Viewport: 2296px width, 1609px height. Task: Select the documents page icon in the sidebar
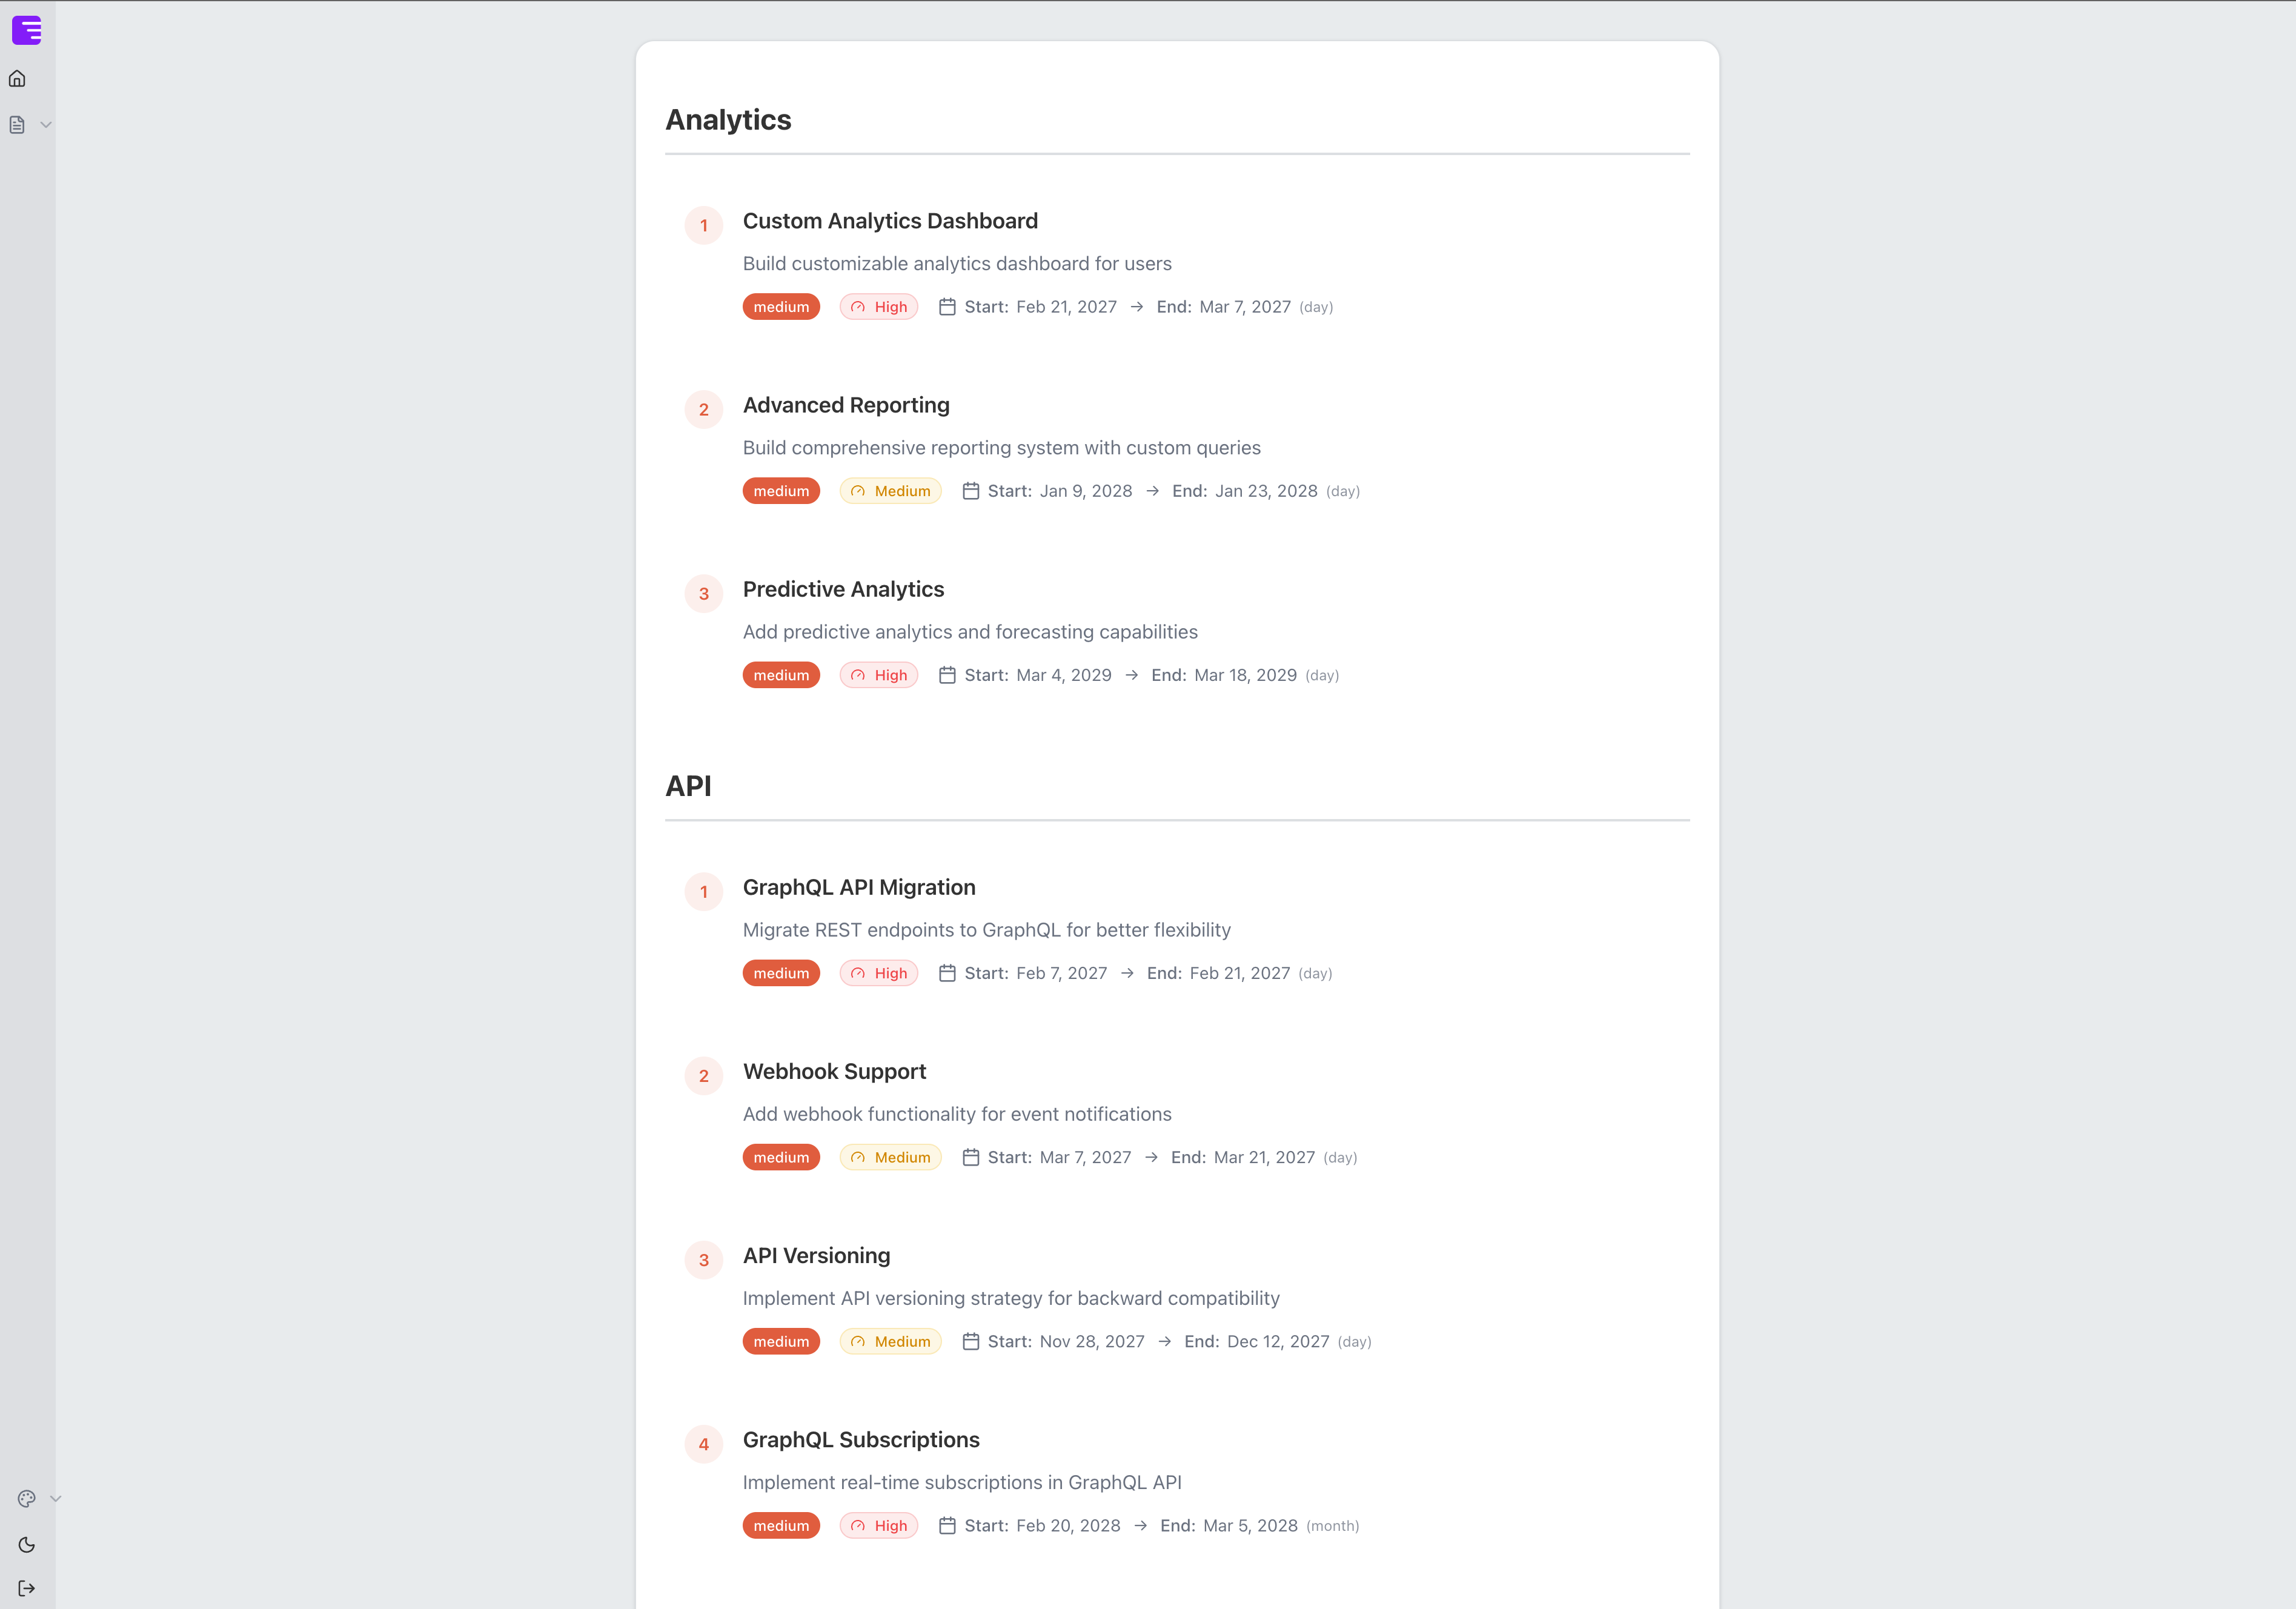click(18, 123)
